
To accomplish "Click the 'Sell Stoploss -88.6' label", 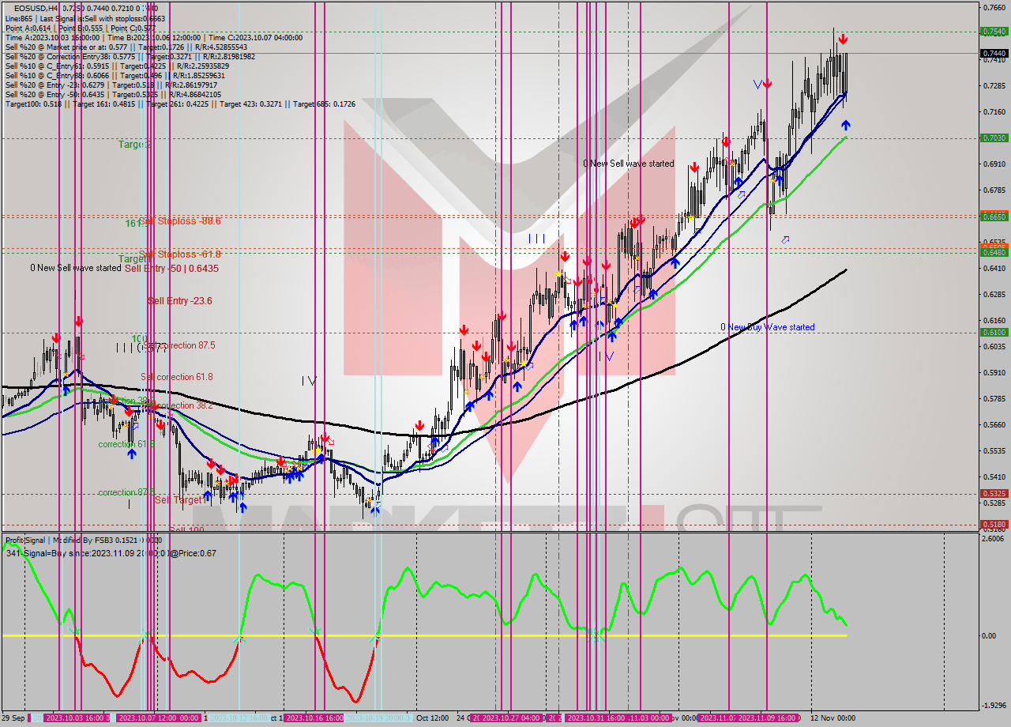I will (180, 221).
